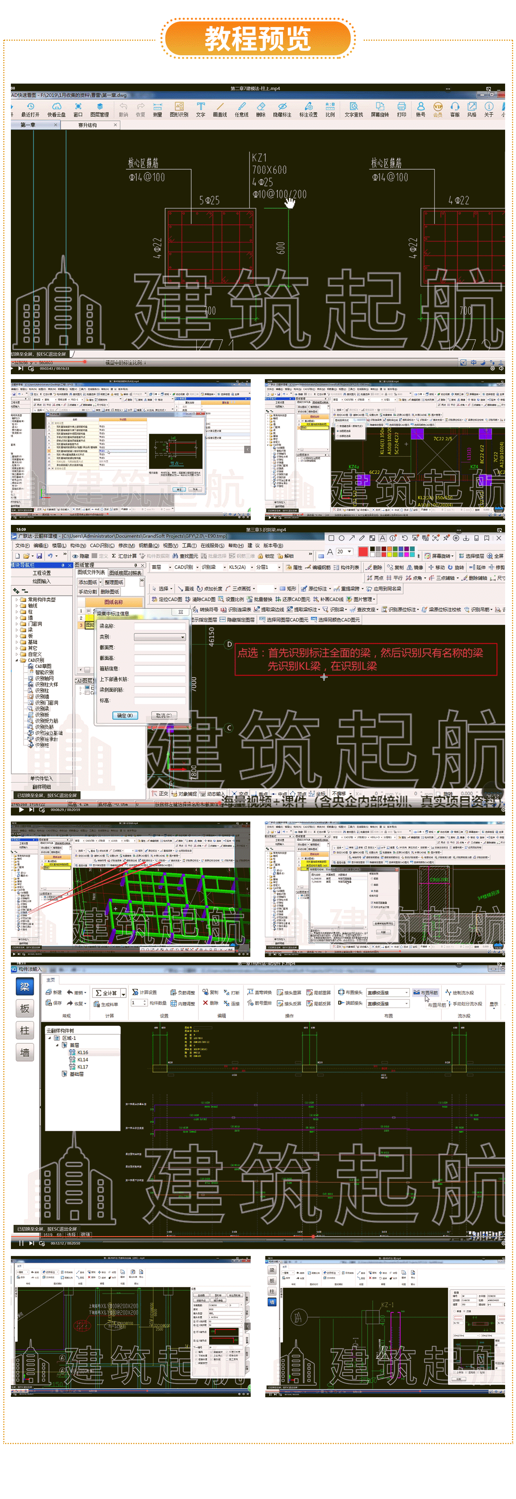516x1499 pixels.
Task: Click 柱 button in 构件法输入 sidebar
Action: coord(25,1031)
